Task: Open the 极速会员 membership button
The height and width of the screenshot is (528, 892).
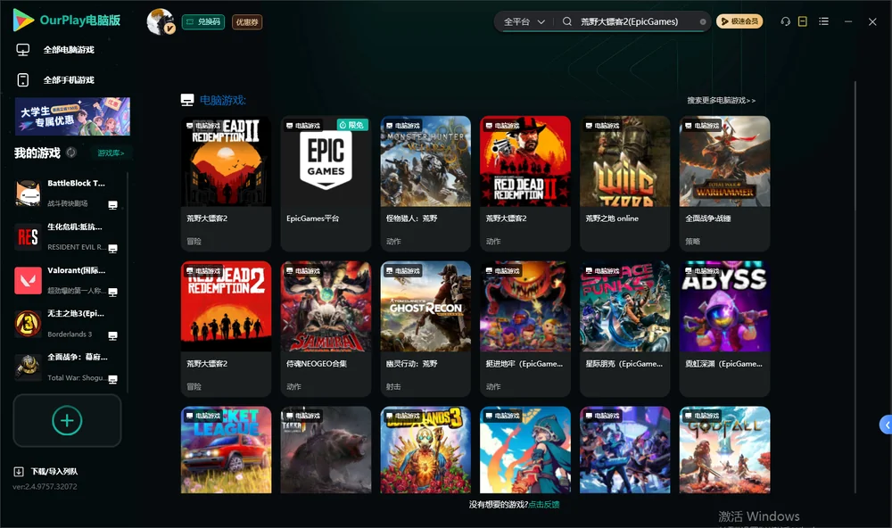Action: (739, 21)
